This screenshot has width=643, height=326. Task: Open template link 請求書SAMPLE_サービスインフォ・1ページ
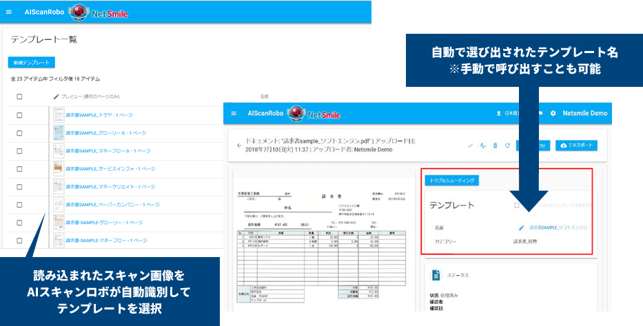click(x=110, y=169)
